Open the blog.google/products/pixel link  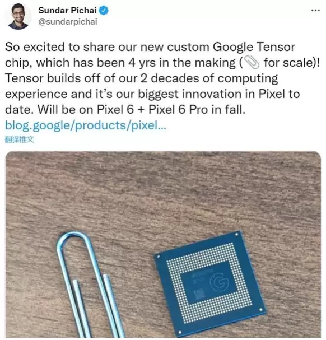coord(86,125)
